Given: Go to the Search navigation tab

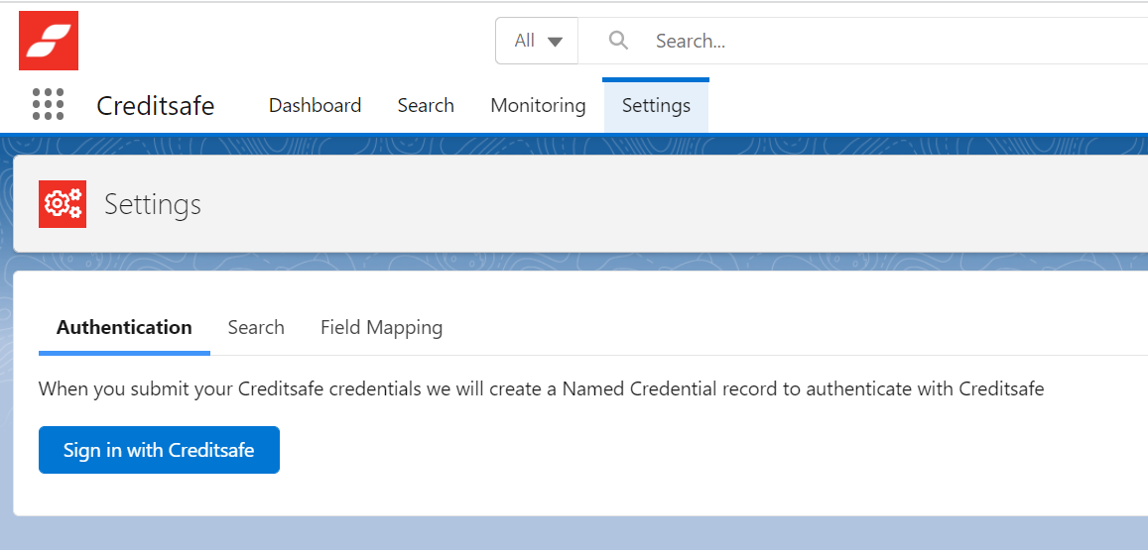Looking at the screenshot, I should click(x=426, y=105).
